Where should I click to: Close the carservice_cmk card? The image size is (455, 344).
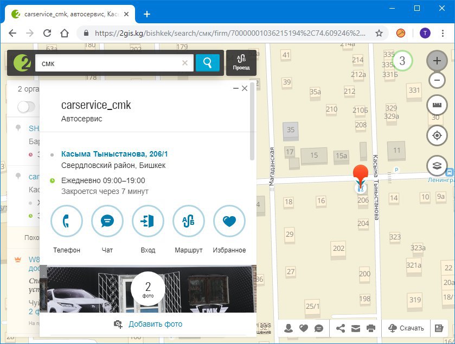tap(245, 88)
